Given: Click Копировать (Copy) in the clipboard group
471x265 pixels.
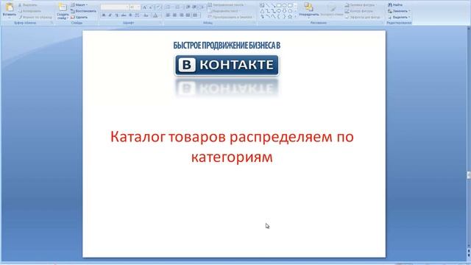Looking at the screenshot, I should [x=30, y=11].
